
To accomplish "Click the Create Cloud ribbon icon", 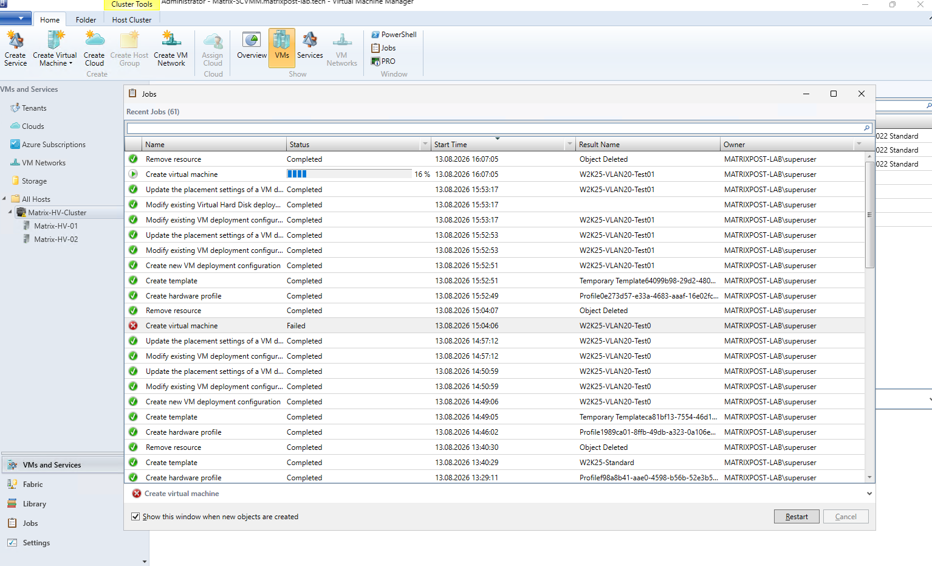I will [94, 49].
